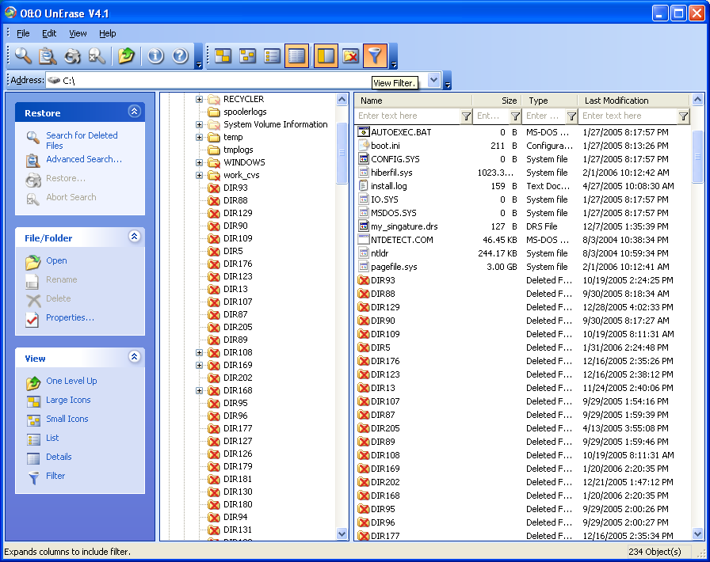The height and width of the screenshot is (562, 710).
Task: Switch to List view in toolbar
Action: pos(273,55)
